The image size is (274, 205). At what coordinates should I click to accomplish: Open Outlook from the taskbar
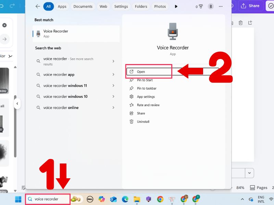[x=113, y=199]
